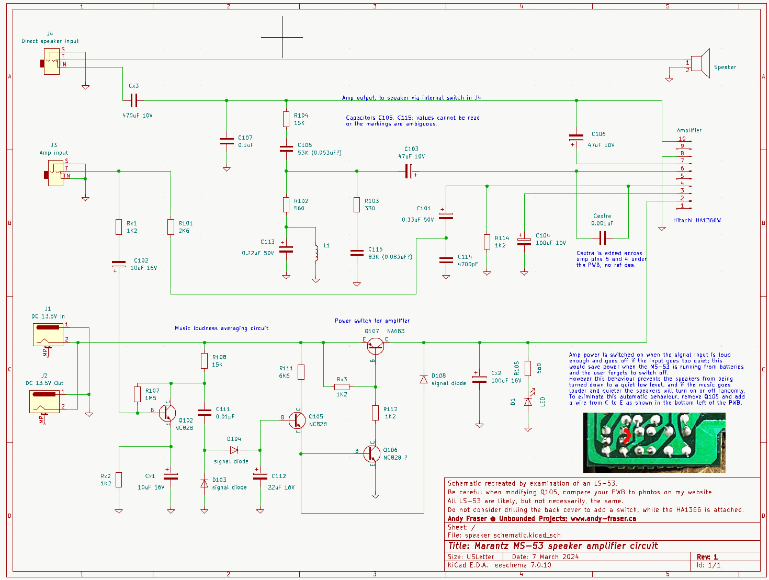Click the Cextra 0.001uF capacitor symbol
The height and width of the screenshot is (580, 769).
(x=602, y=238)
